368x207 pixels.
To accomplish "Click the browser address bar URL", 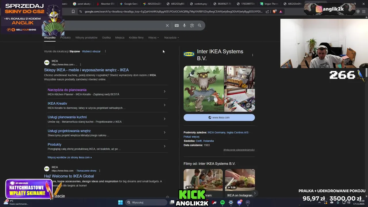I will (x=174, y=11).
